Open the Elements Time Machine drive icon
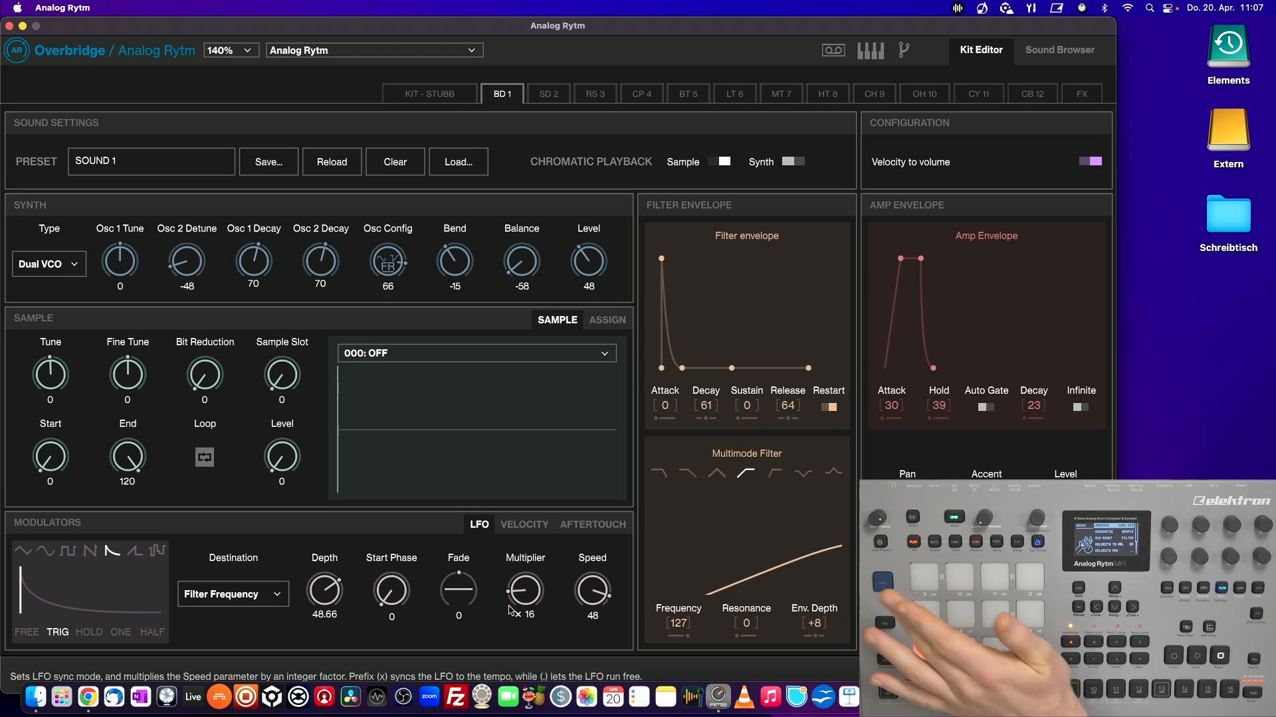The width and height of the screenshot is (1276, 717). [1228, 46]
